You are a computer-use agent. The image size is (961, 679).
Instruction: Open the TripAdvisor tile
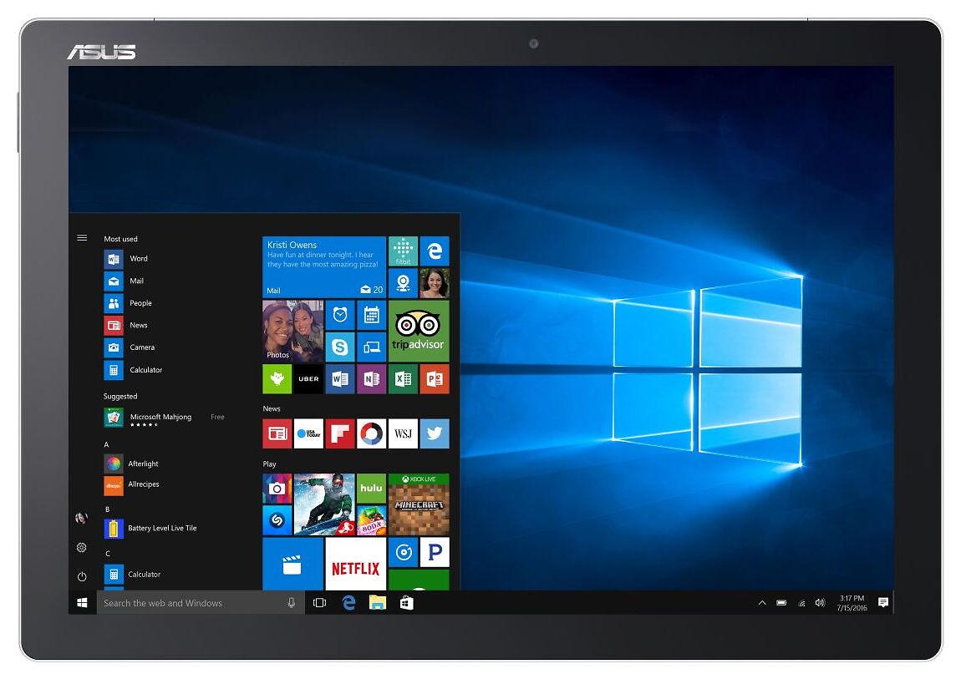(419, 331)
